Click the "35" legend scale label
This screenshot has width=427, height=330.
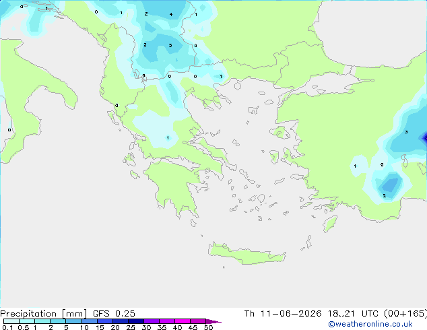point(162,327)
